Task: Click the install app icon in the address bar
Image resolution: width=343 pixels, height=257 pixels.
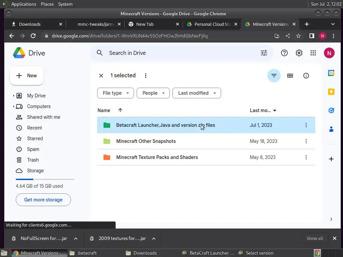Action: [x=277, y=36]
